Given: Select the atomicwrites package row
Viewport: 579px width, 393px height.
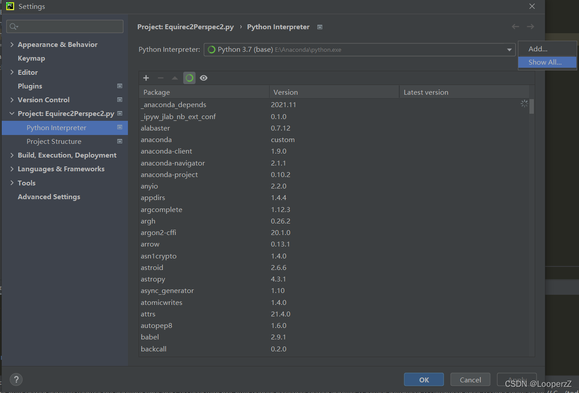Looking at the screenshot, I should pyautogui.click(x=334, y=302).
